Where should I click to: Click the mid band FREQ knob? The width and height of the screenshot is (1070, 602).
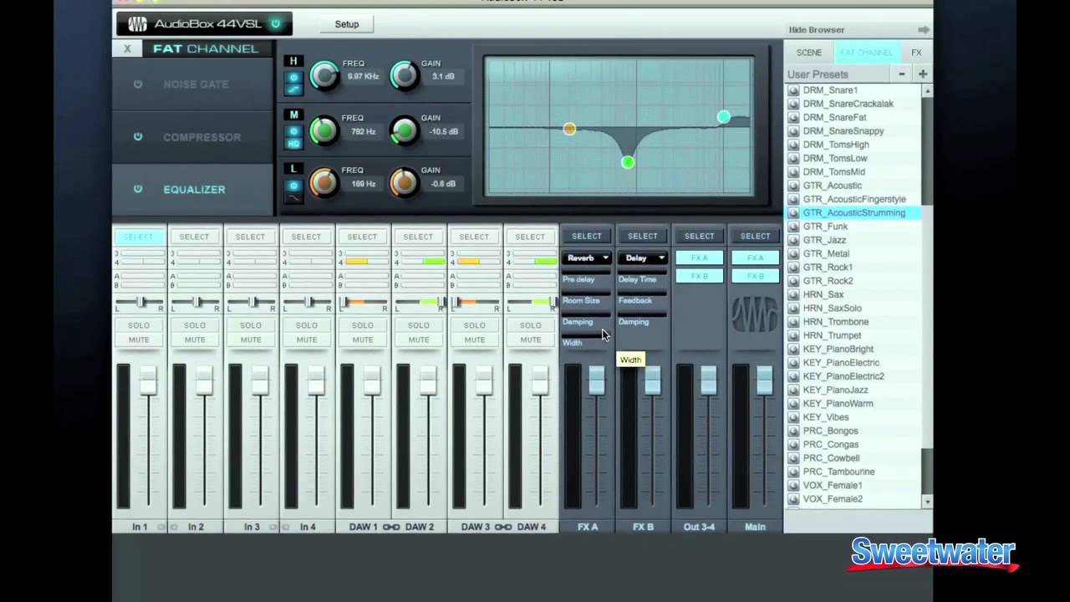click(324, 130)
